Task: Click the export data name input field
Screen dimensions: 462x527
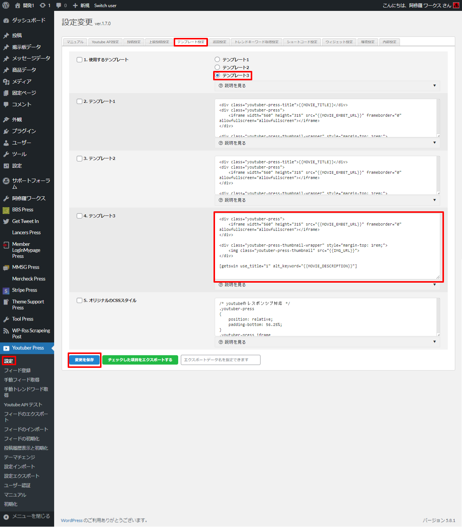Action: [x=220, y=360]
